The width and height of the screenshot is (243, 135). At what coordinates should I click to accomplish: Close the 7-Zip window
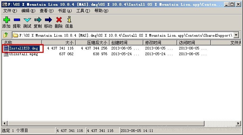238,4
